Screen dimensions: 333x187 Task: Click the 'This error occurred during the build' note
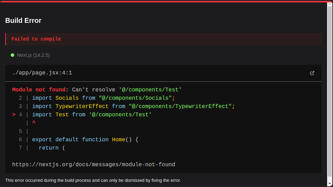coord(93,180)
